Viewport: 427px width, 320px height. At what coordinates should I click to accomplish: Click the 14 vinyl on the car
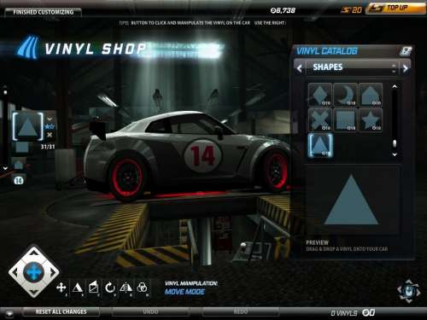[x=202, y=155]
